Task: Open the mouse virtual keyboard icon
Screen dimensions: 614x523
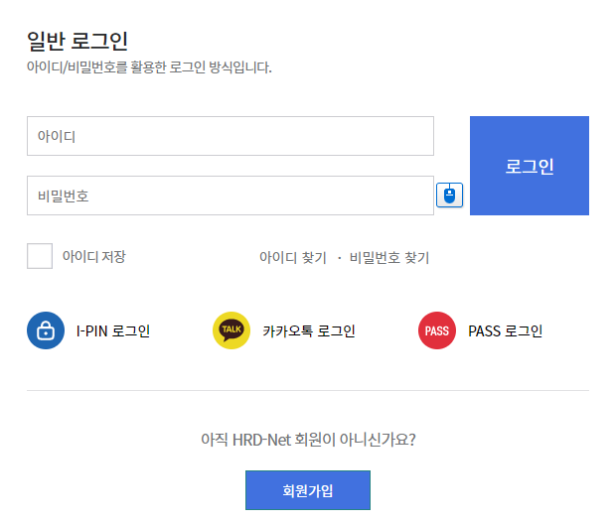Action: tap(449, 196)
